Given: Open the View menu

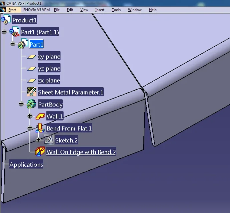Looking at the screenshot, I should tap(84, 10).
